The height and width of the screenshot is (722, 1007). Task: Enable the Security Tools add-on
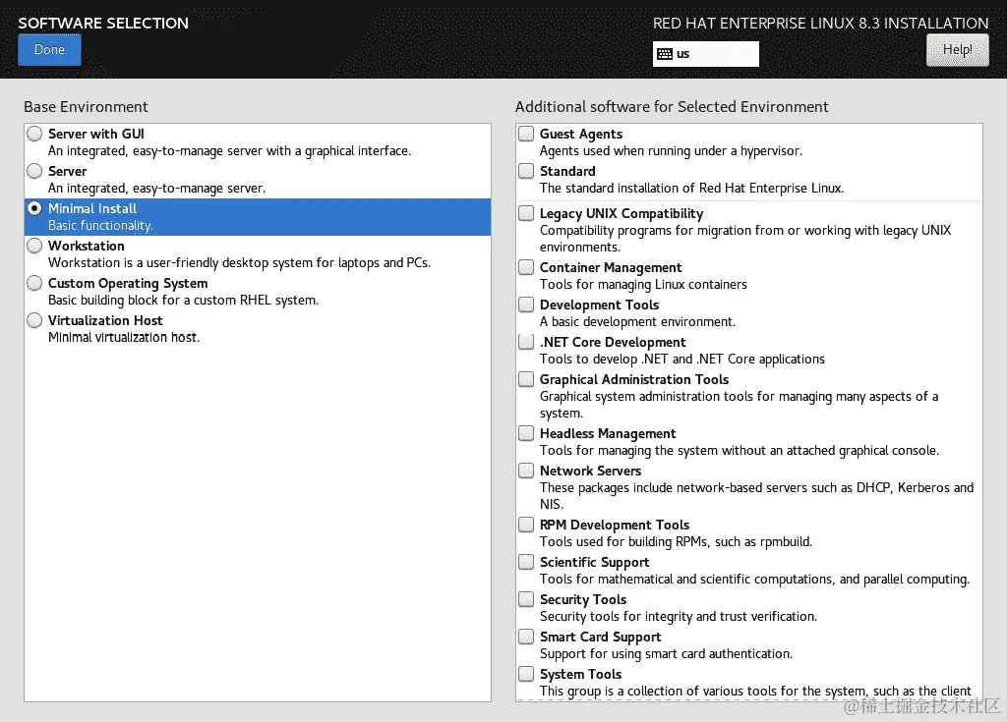tap(527, 600)
